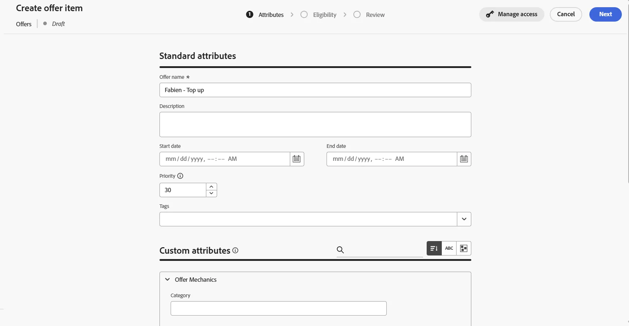Open the Tags dropdown arrow
Viewport: 629px width, 326px height.
click(464, 219)
